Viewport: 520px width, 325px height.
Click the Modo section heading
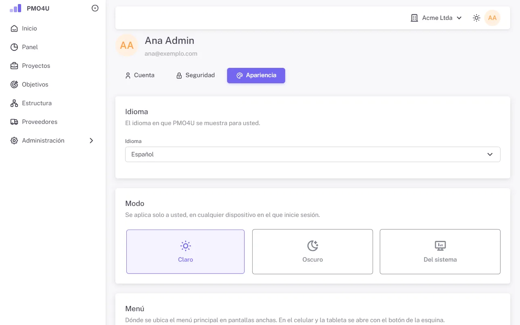click(x=135, y=204)
